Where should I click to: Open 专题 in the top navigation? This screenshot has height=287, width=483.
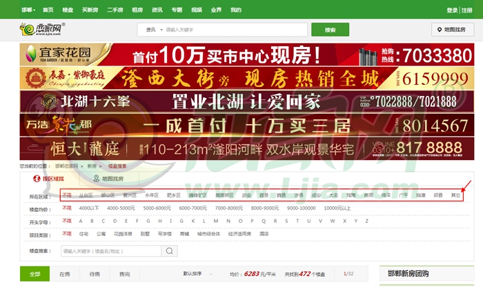(x=177, y=10)
